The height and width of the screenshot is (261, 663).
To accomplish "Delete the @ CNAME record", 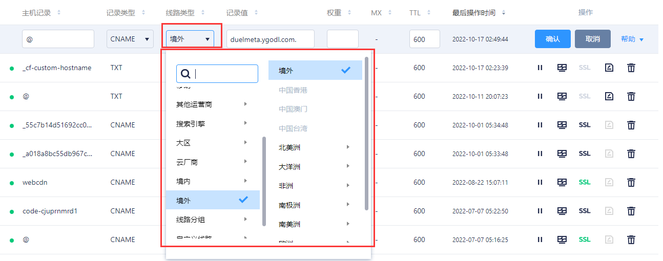I will 631,240.
